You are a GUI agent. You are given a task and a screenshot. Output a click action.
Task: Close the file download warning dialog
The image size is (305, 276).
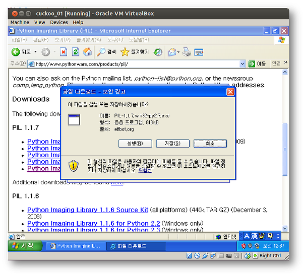click(x=230, y=92)
